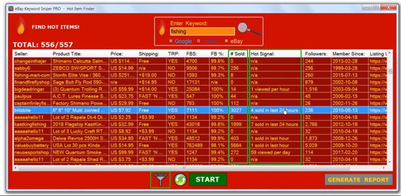401x196 pixels.
Task: Sort by the # Sold column header
Action: (238, 54)
